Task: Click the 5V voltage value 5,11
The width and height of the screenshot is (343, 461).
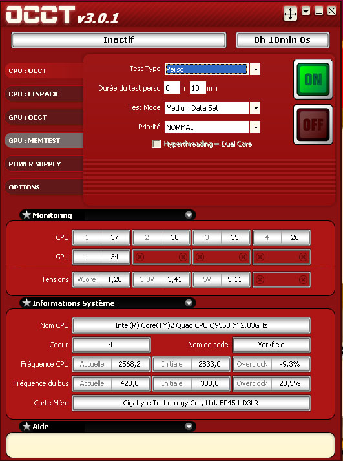Action: [235, 279]
